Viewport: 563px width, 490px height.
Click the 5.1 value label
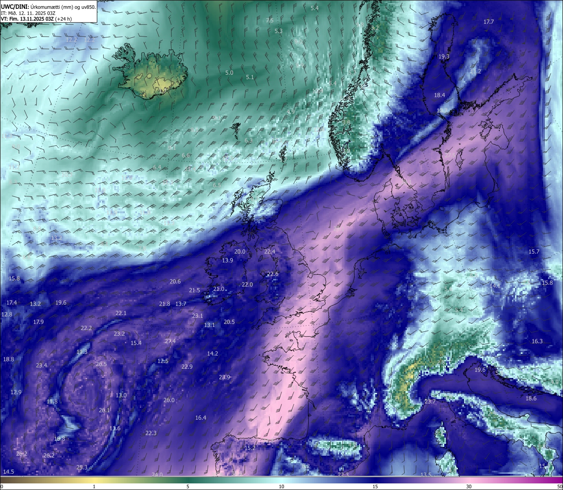[x=250, y=77]
